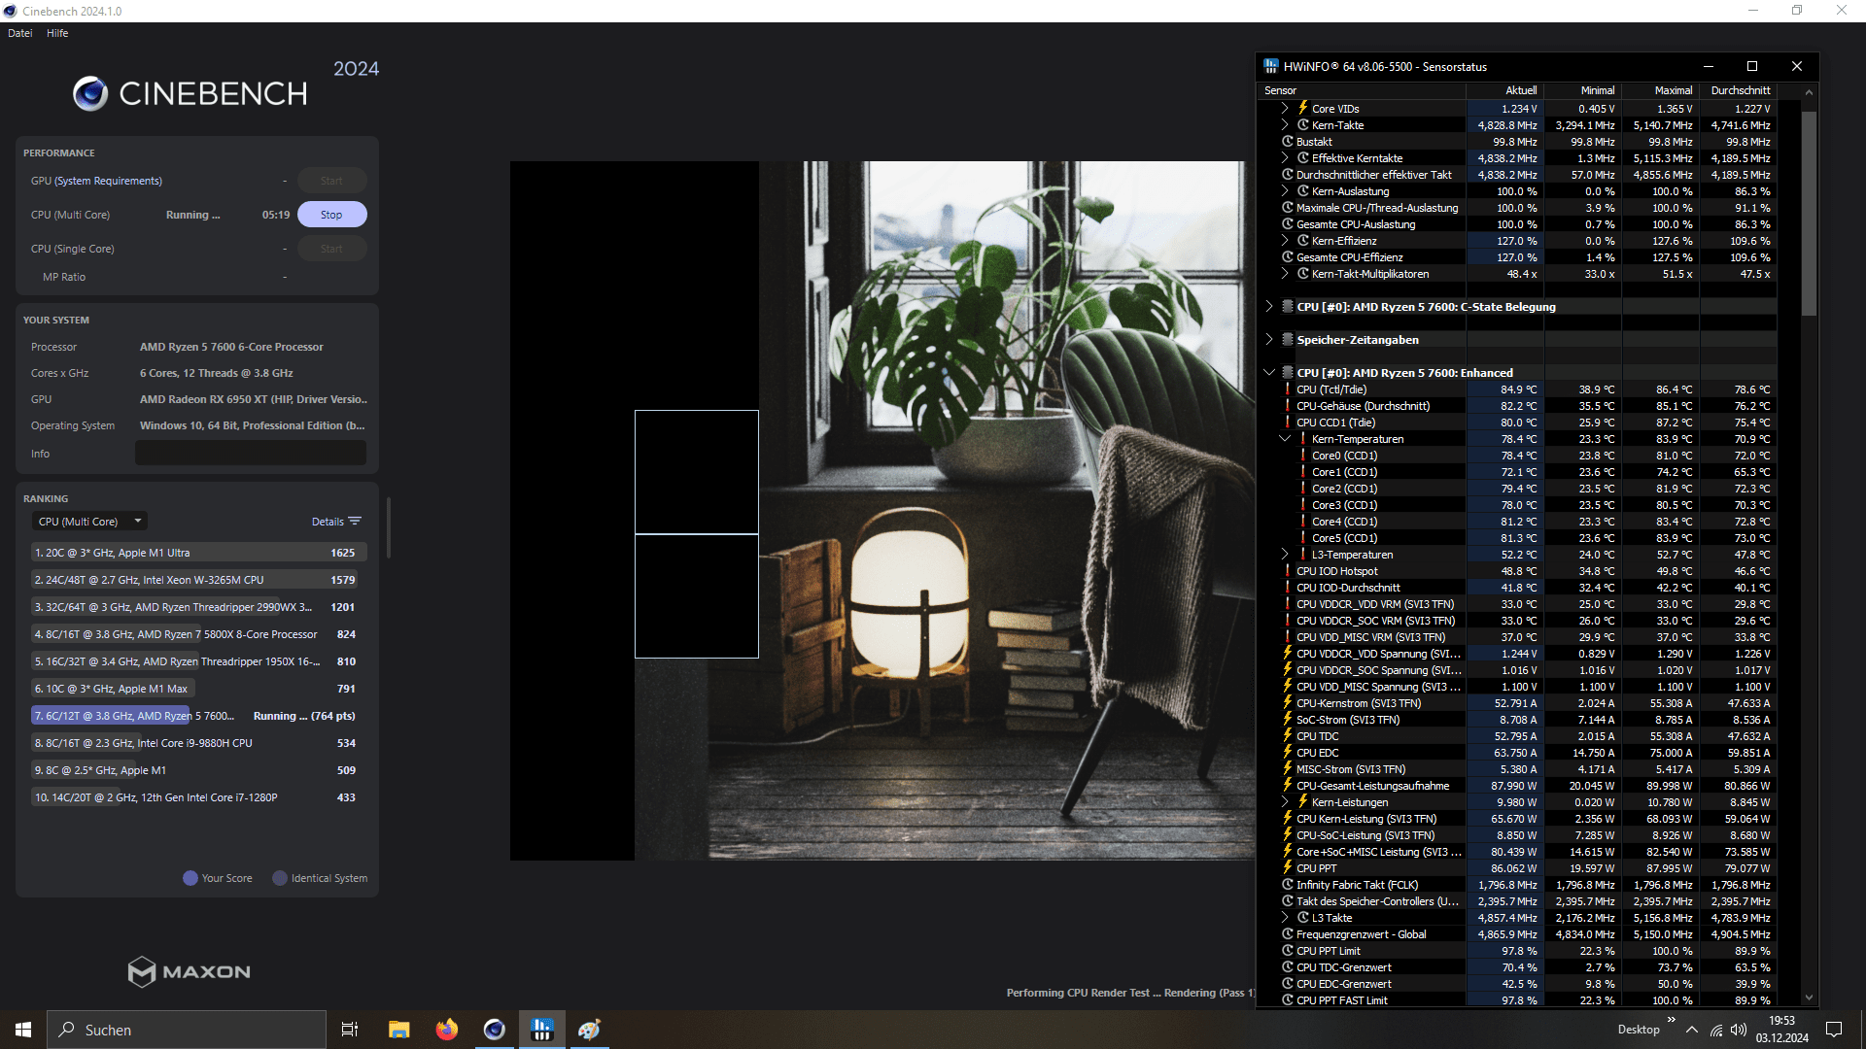Collapse the CPU Ryzen 5 7600 Enhanced section

click(x=1269, y=373)
